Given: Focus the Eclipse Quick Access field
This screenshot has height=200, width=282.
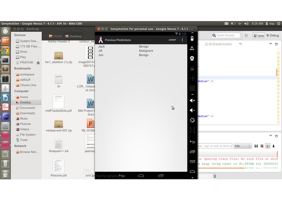Looking at the screenshot, I should click(226, 35).
